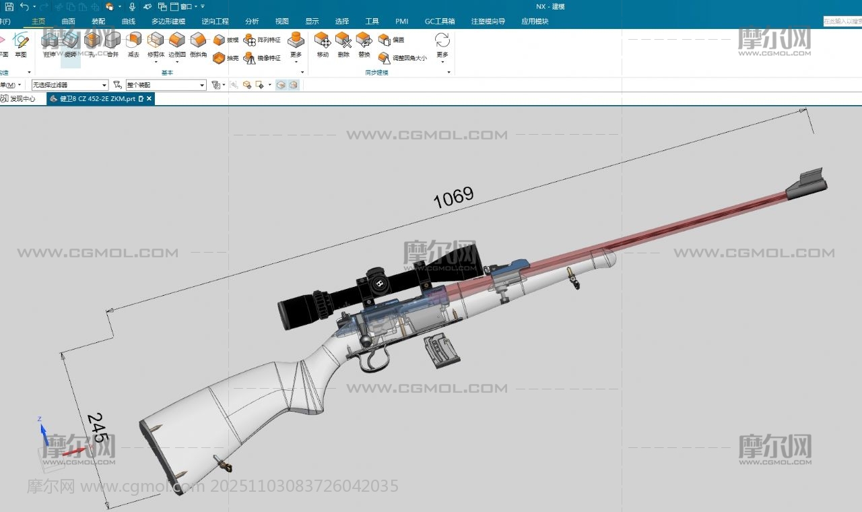Expand the 边倒圆 dropdown arrow
Screen dimensions: 862x512
[x=177, y=62]
